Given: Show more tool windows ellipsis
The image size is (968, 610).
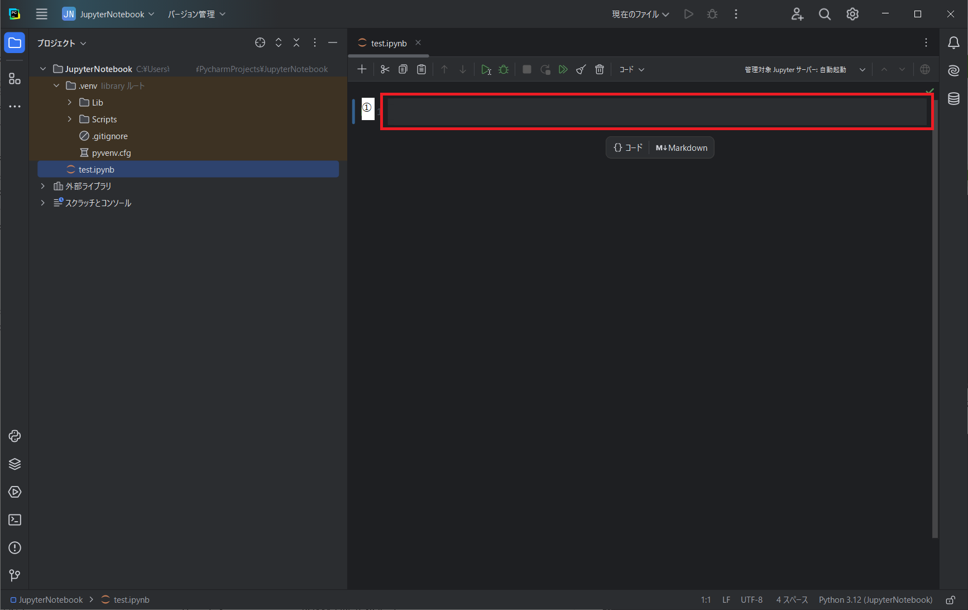Looking at the screenshot, I should [x=15, y=106].
